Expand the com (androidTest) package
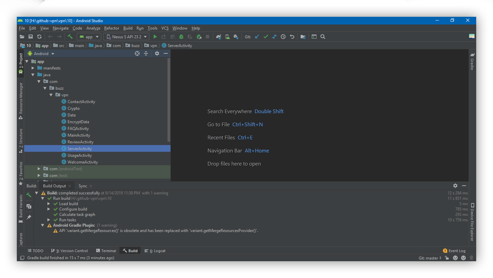Image resolution: width=493 pixels, height=278 pixels. [39, 169]
